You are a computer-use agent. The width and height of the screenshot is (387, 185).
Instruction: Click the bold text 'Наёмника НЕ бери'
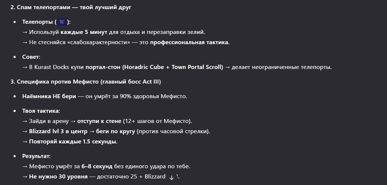pos(49,96)
